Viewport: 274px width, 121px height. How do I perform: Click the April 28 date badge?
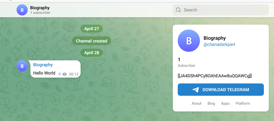coord(92,53)
